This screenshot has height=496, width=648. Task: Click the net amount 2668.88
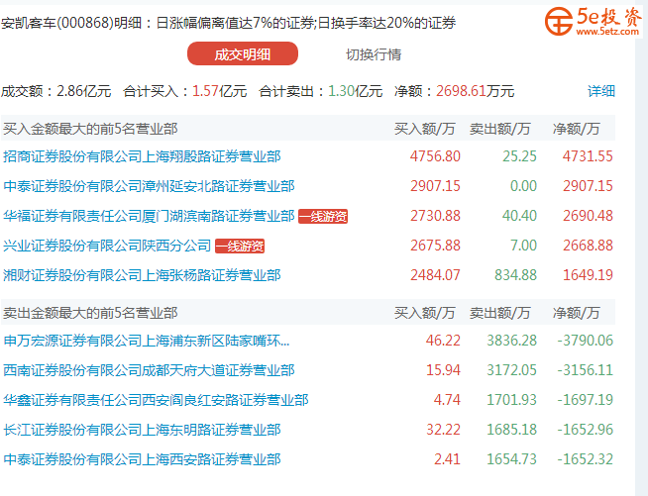(x=588, y=246)
